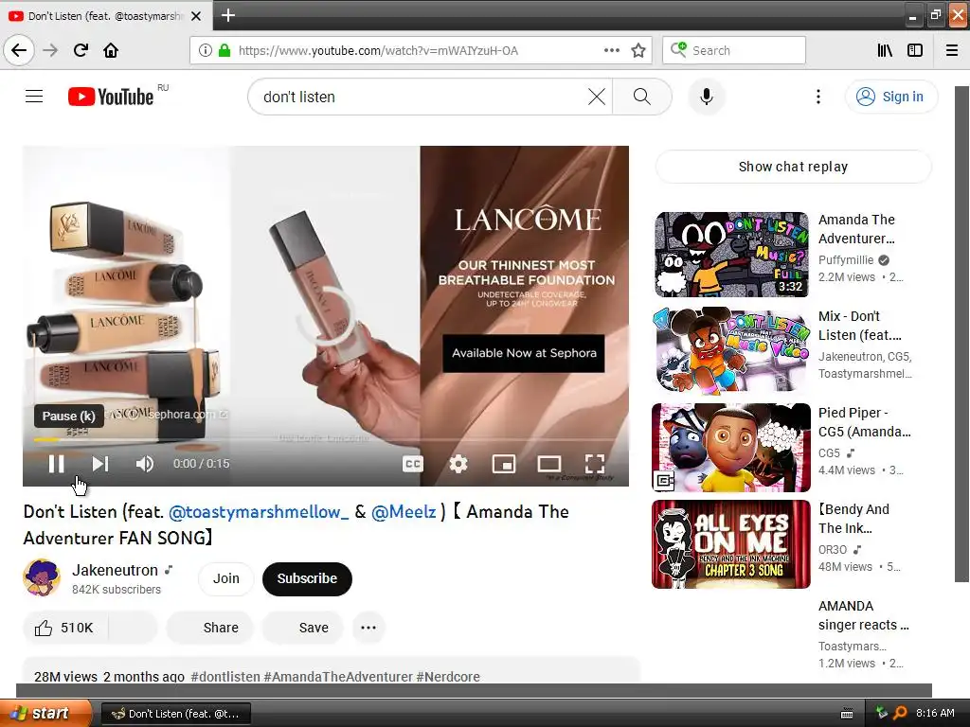Click Don't Listen taskbar button

tap(175, 714)
